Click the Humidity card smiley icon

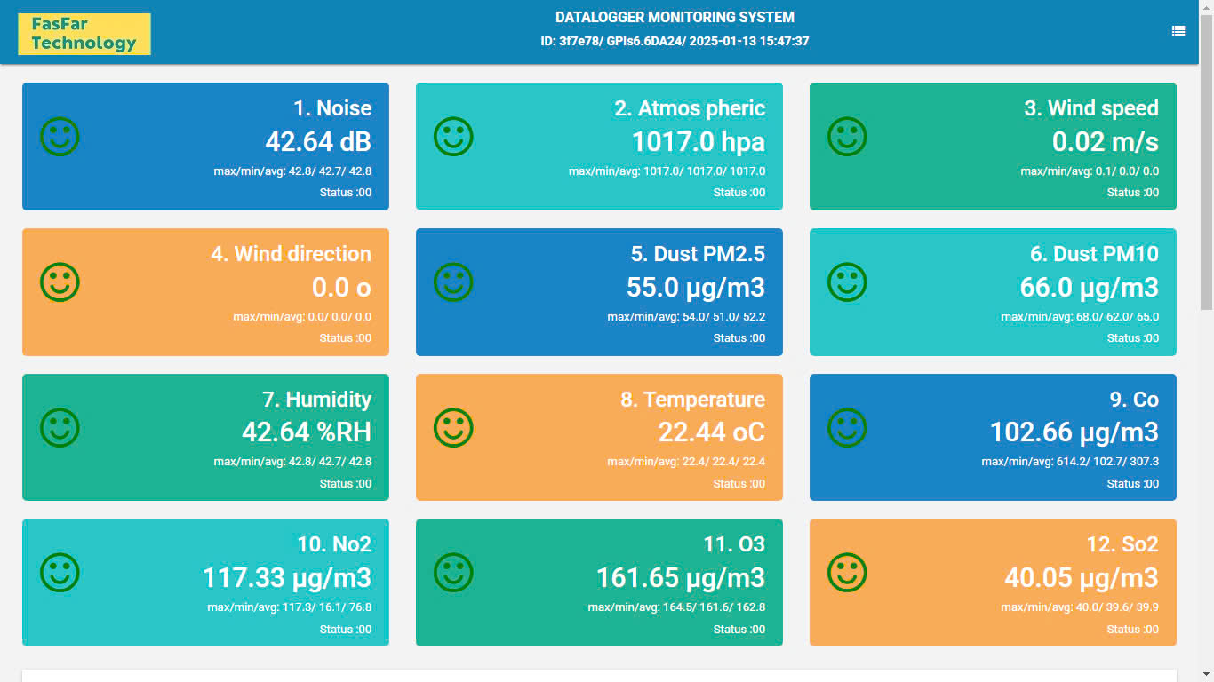pos(60,428)
